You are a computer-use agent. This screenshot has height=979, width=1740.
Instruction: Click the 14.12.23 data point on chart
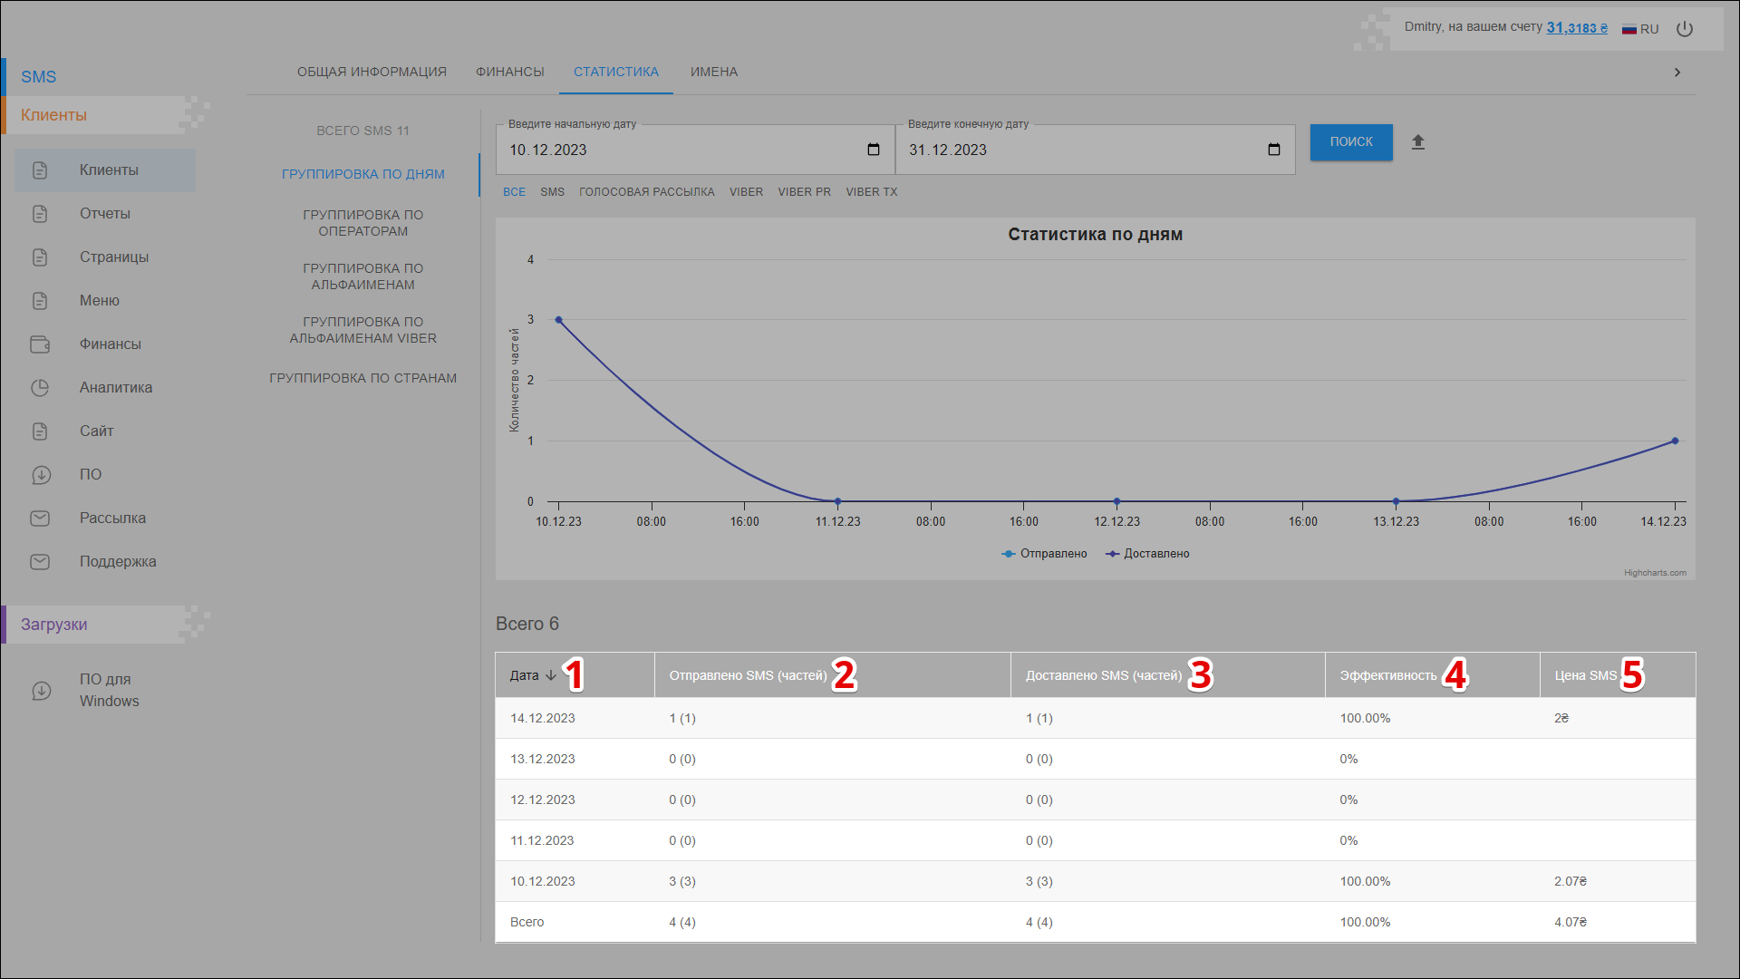[1675, 441]
